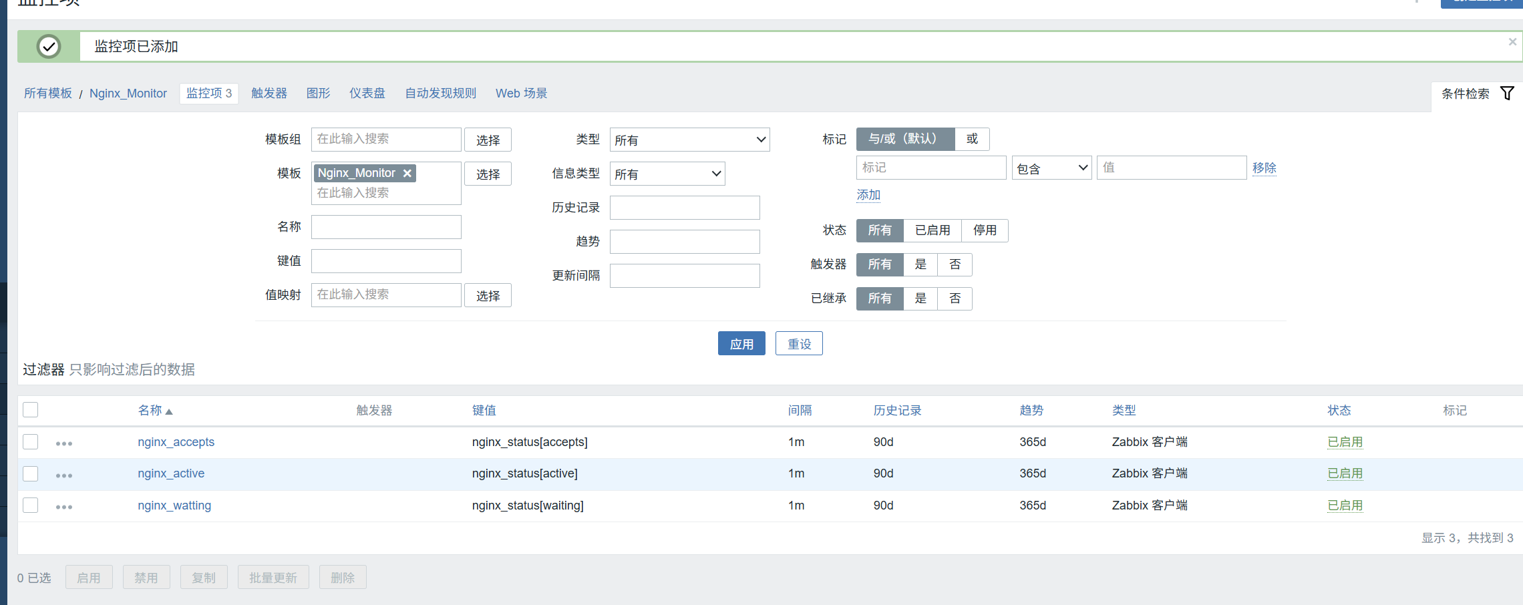Focus the 标记 name field
Screen dimensions: 1523x605
(x=931, y=168)
